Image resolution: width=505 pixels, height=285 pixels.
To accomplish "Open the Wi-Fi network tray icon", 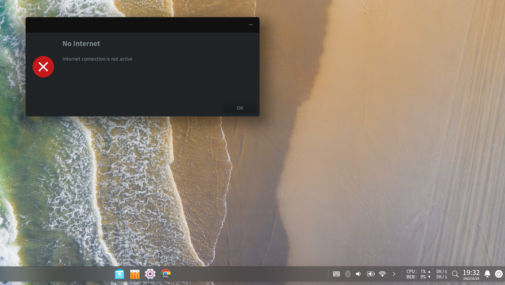I will 382,274.
